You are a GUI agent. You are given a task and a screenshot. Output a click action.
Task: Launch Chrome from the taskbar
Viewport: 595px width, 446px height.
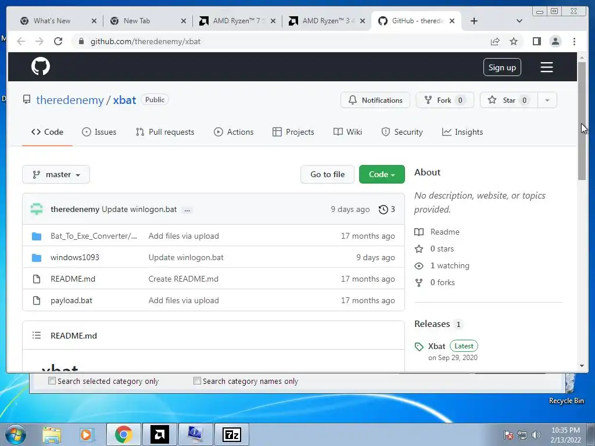(x=124, y=434)
